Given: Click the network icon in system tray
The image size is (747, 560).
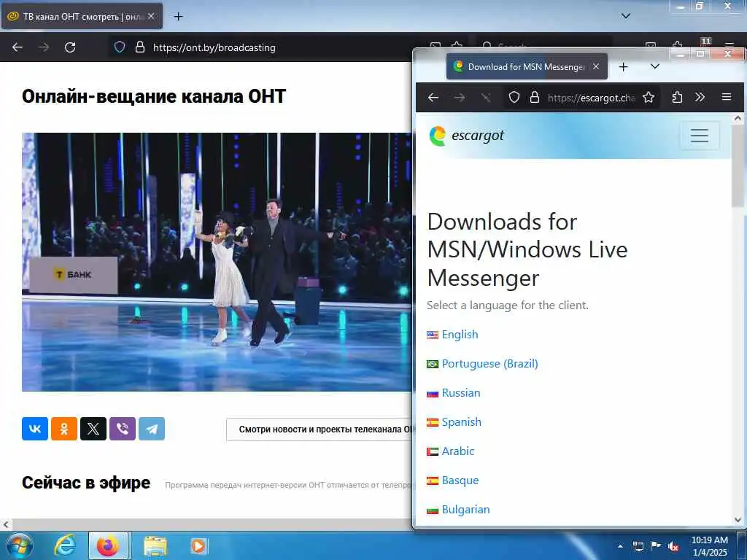Looking at the screenshot, I should [x=638, y=546].
